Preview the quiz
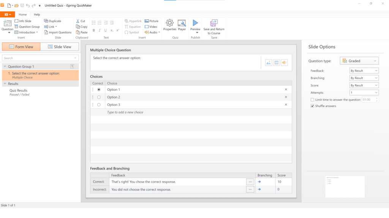Viewport: 389px width, 218px height. [195, 26]
